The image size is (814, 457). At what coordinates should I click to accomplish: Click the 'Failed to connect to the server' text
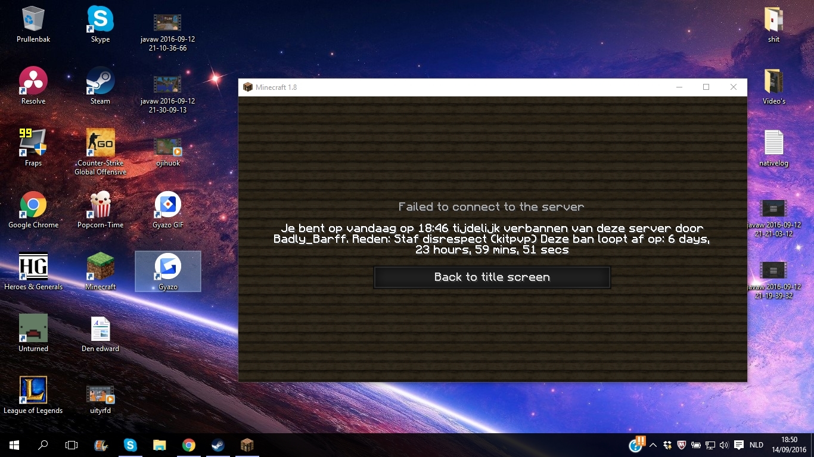pos(492,207)
